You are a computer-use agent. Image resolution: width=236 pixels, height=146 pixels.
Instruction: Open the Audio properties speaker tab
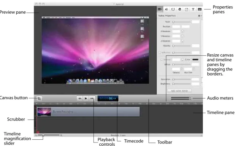point(166,9)
